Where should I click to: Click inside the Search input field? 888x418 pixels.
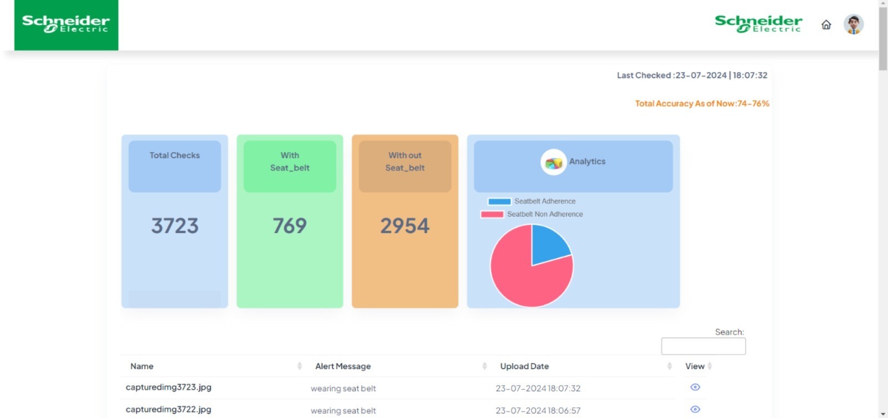coord(703,346)
